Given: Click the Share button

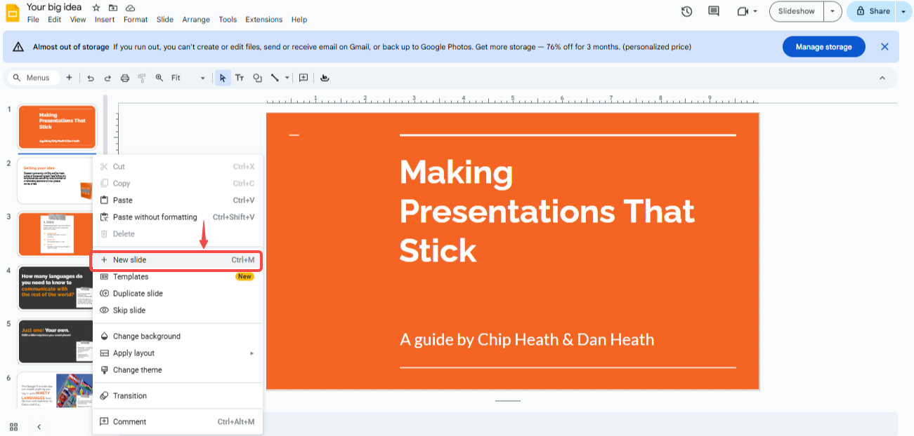Looking at the screenshot, I should 871,11.
